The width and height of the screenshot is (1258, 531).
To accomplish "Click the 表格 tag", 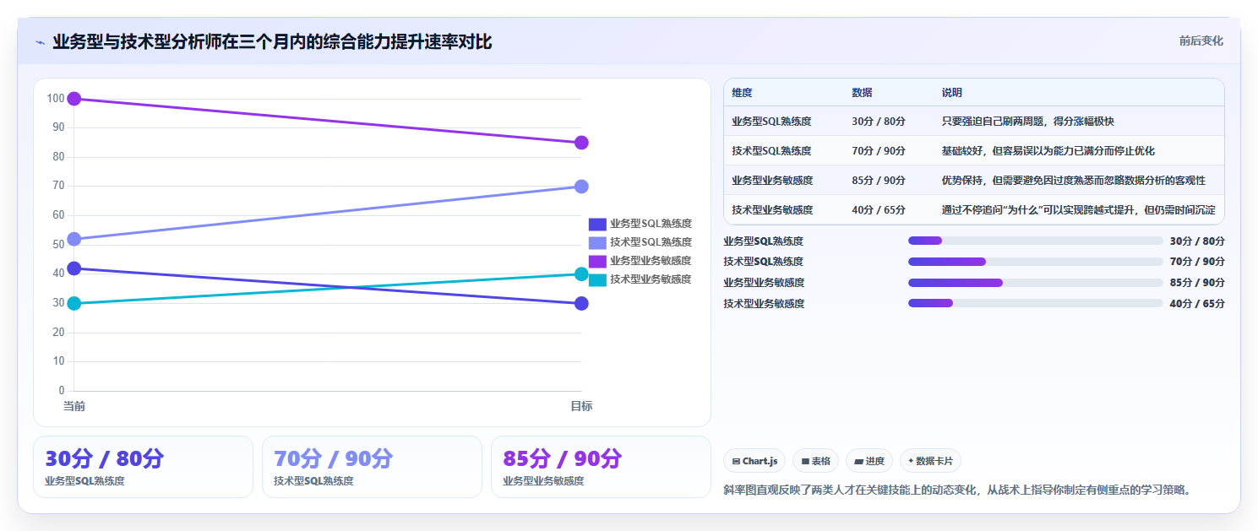I will click(815, 461).
